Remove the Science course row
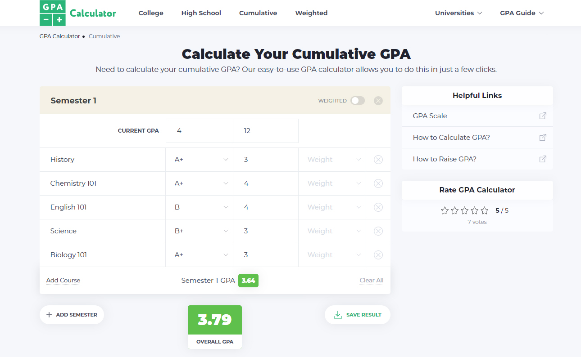This screenshot has height=357, width=581. [x=378, y=231]
